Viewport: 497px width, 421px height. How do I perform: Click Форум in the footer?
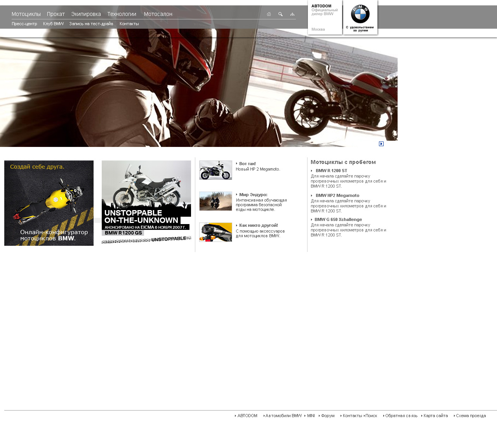(x=328, y=416)
